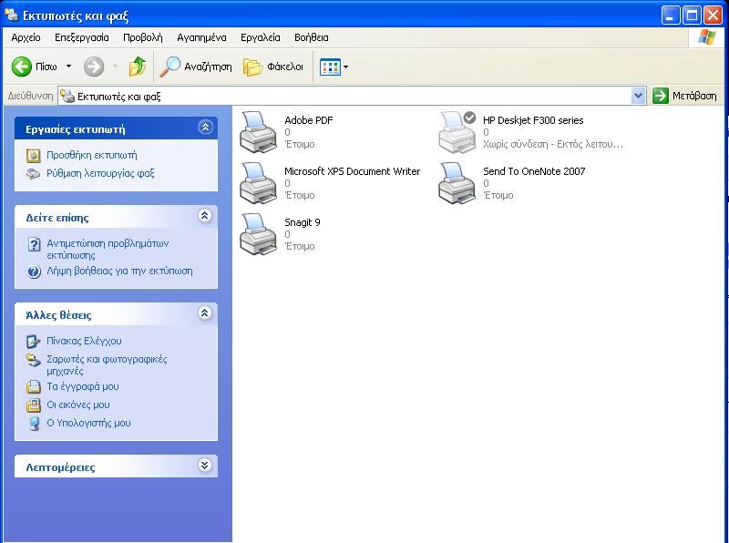Select the Snagit 9 printer icon
This screenshot has height=543, width=729.
259,234
